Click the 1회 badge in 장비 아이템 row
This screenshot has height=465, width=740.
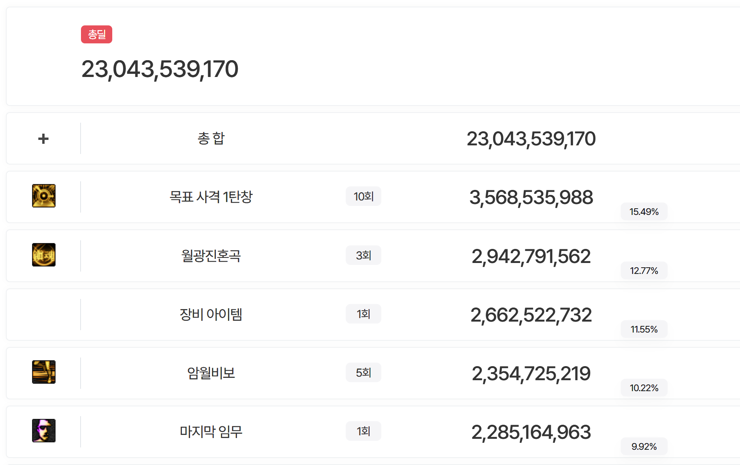pos(363,314)
